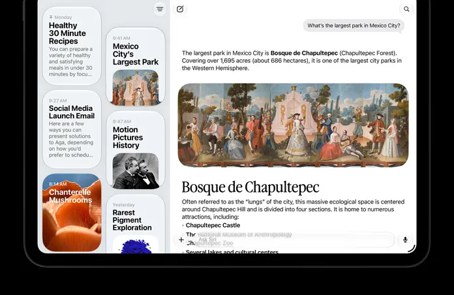Click the bold Bosque de Chapultepec text
Screen dimensions: 454x295
(304, 53)
